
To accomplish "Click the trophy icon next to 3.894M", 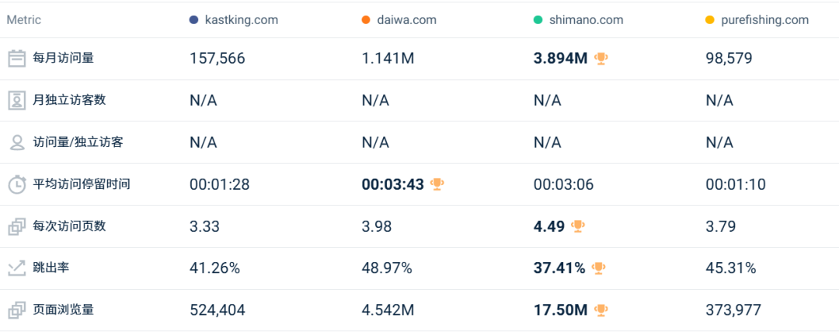I will coord(601,58).
